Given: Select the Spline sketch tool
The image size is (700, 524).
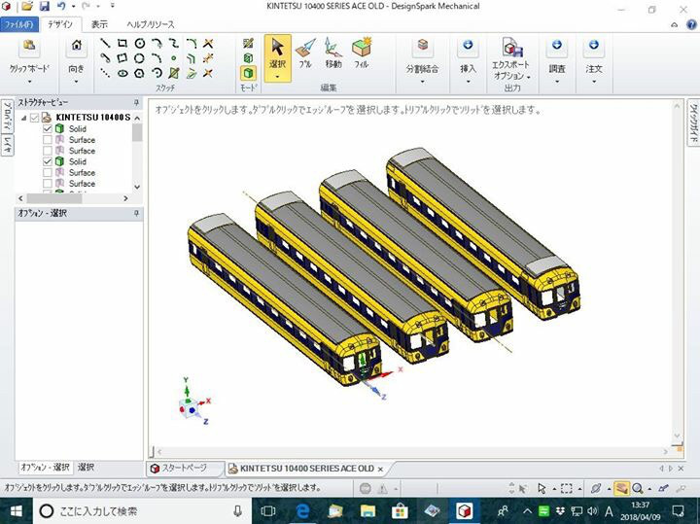Looking at the screenshot, I should [174, 43].
